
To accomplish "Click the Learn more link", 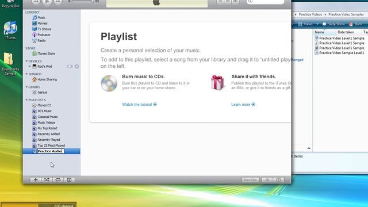I will (x=243, y=105).
